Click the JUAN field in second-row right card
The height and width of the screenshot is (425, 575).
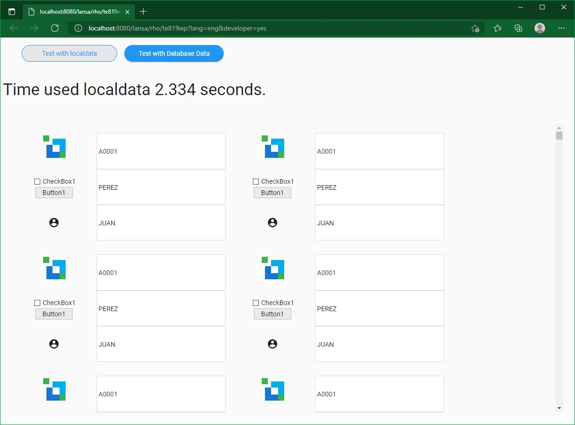coord(379,344)
